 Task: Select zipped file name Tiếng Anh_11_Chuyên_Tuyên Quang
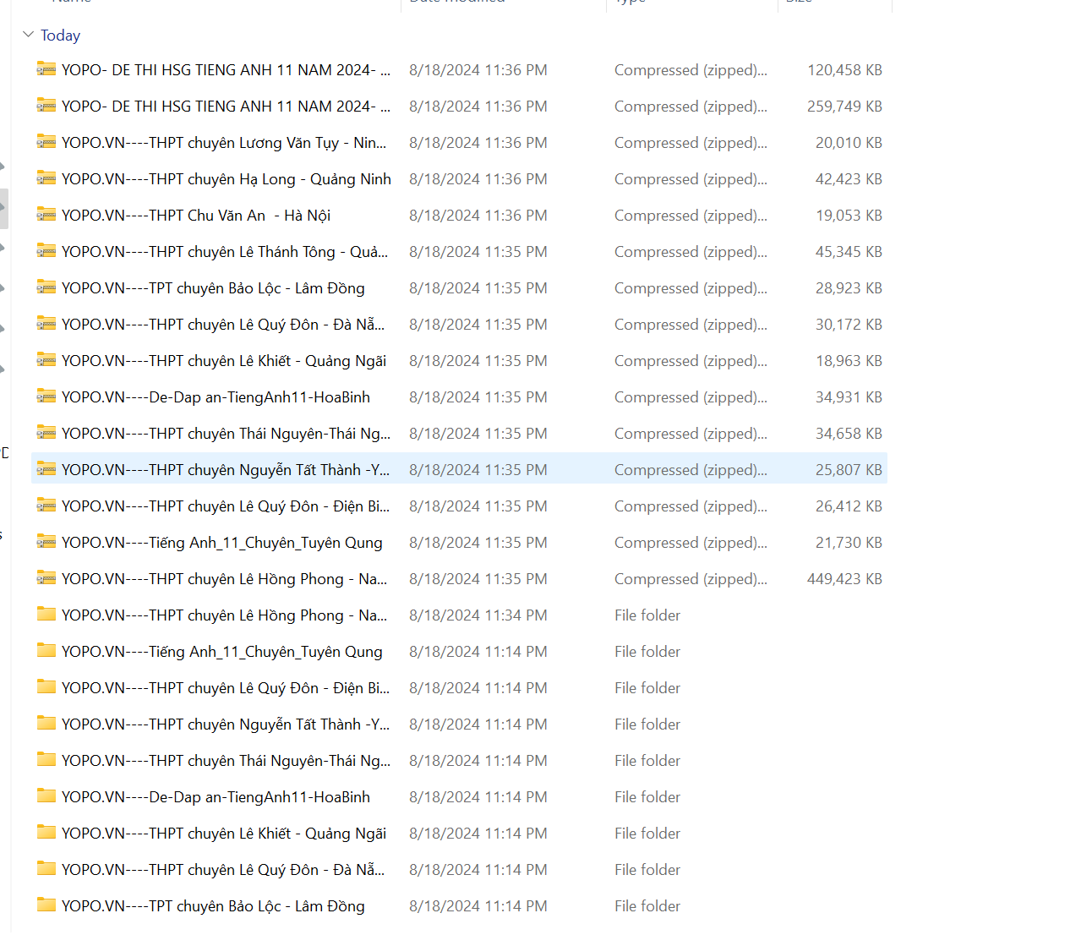(x=222, y=543)
